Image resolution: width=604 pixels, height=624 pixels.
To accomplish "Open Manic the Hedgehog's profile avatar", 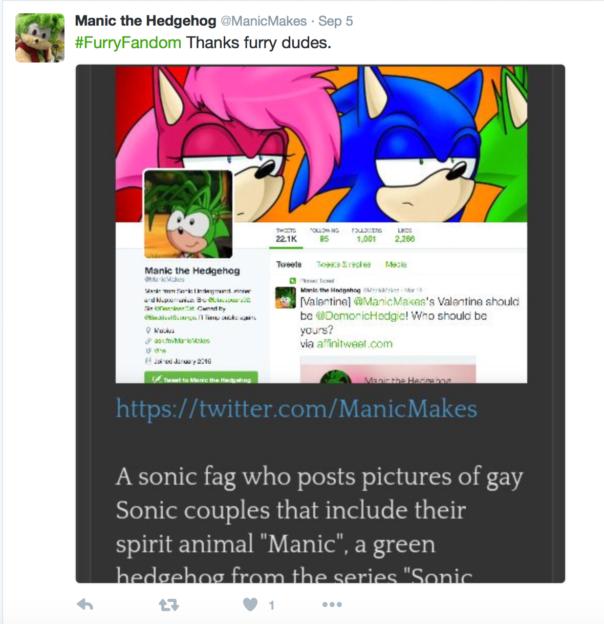I will (40, 38).
